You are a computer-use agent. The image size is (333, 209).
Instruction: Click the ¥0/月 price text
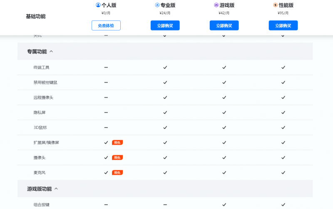[106, 13]
